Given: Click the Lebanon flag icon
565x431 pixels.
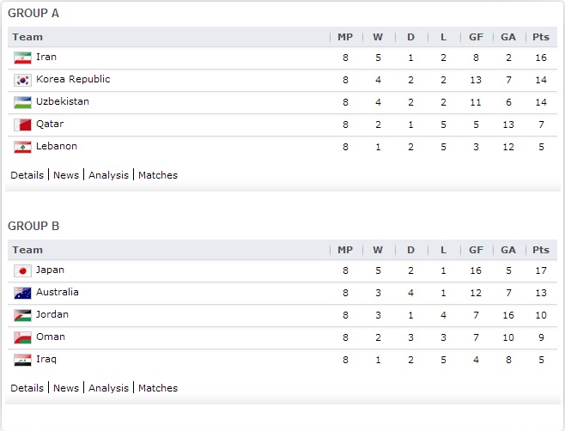Looking at the screenshot, I should tap(22, 147).
